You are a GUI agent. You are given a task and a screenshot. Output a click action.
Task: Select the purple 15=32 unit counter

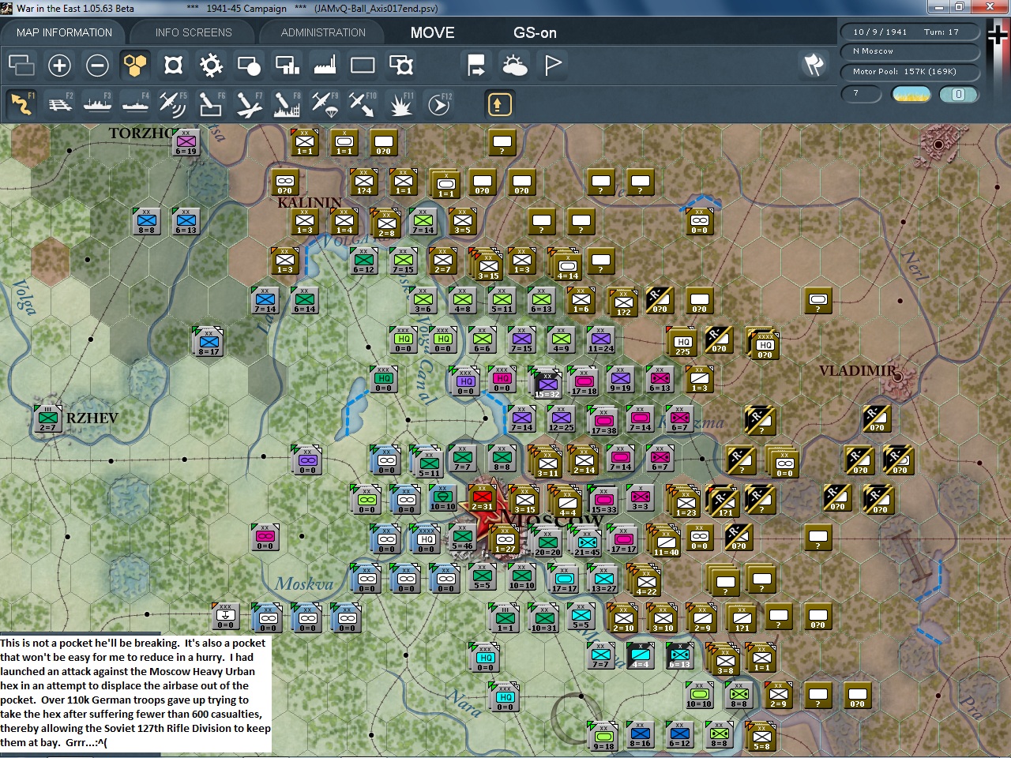(x=547, y=383)
